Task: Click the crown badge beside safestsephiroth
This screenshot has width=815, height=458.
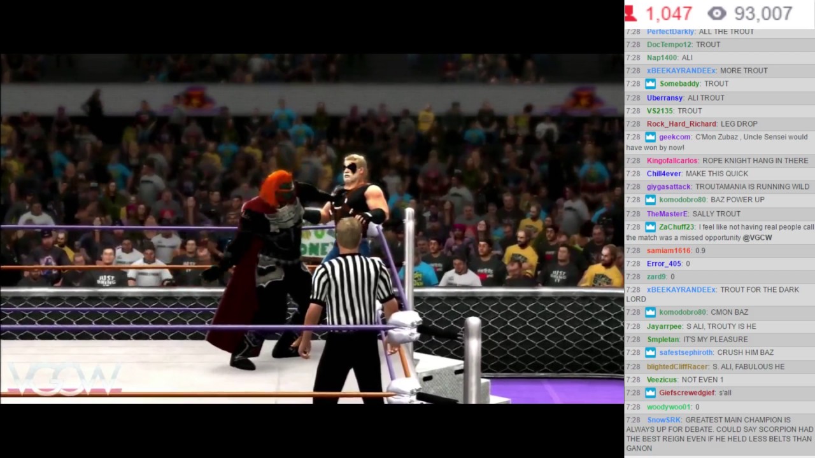Action: pyautogui.click(x=650, y=352)
